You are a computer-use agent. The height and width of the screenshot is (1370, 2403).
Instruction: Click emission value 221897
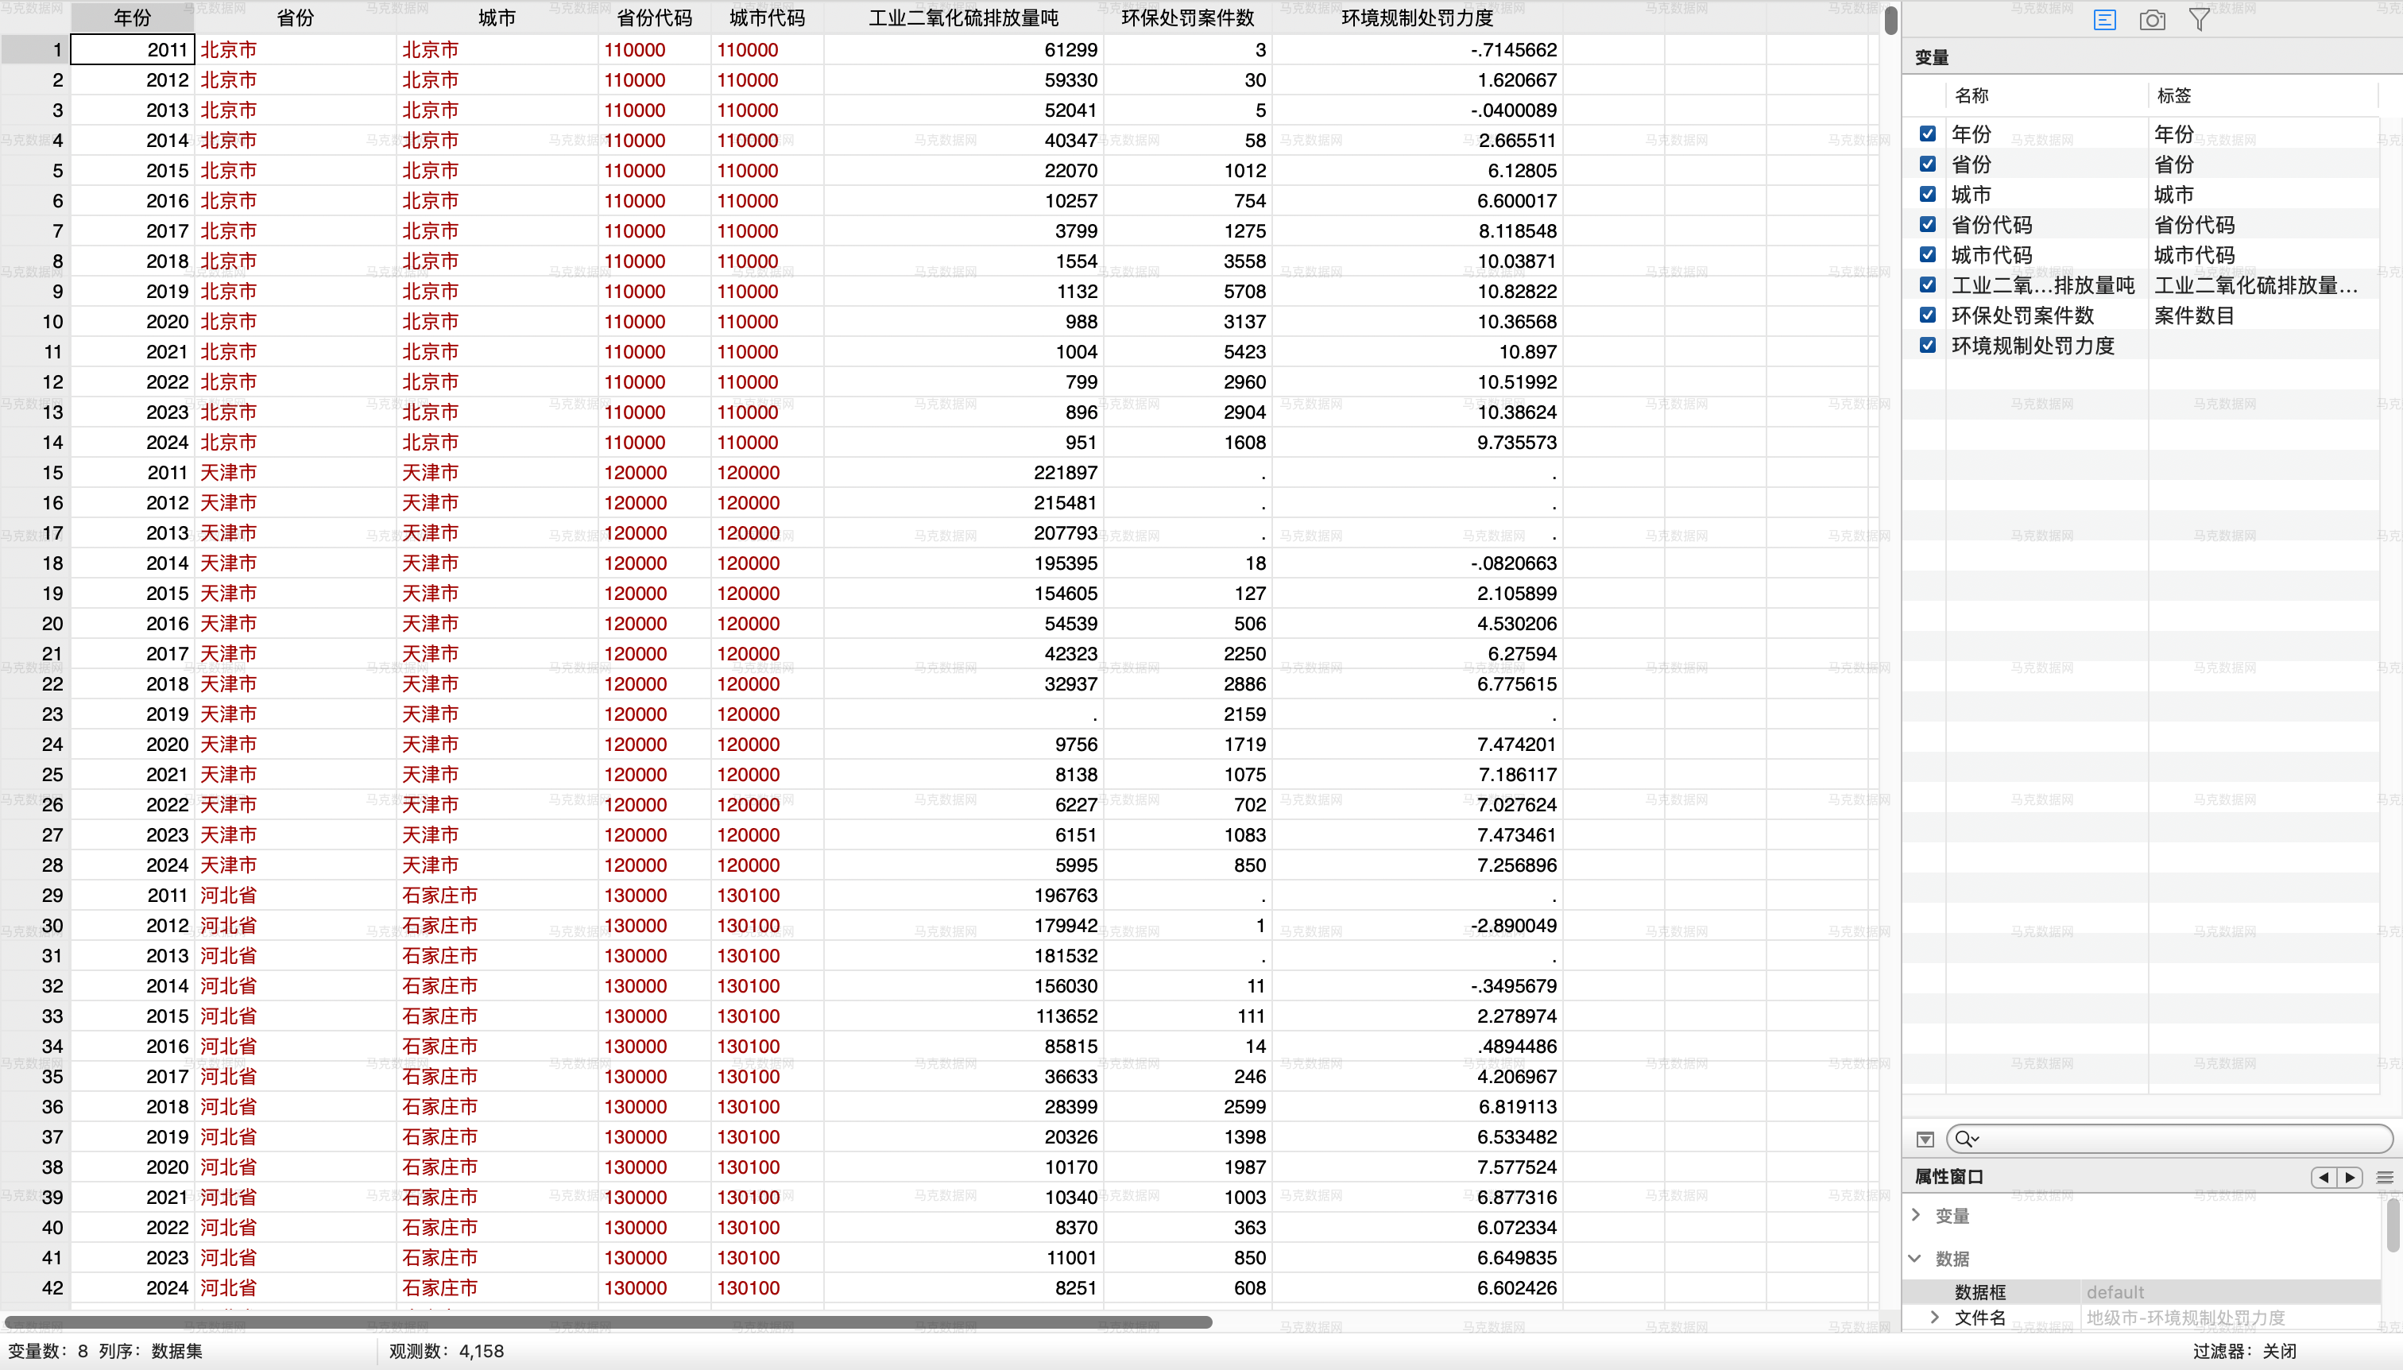1065,472
